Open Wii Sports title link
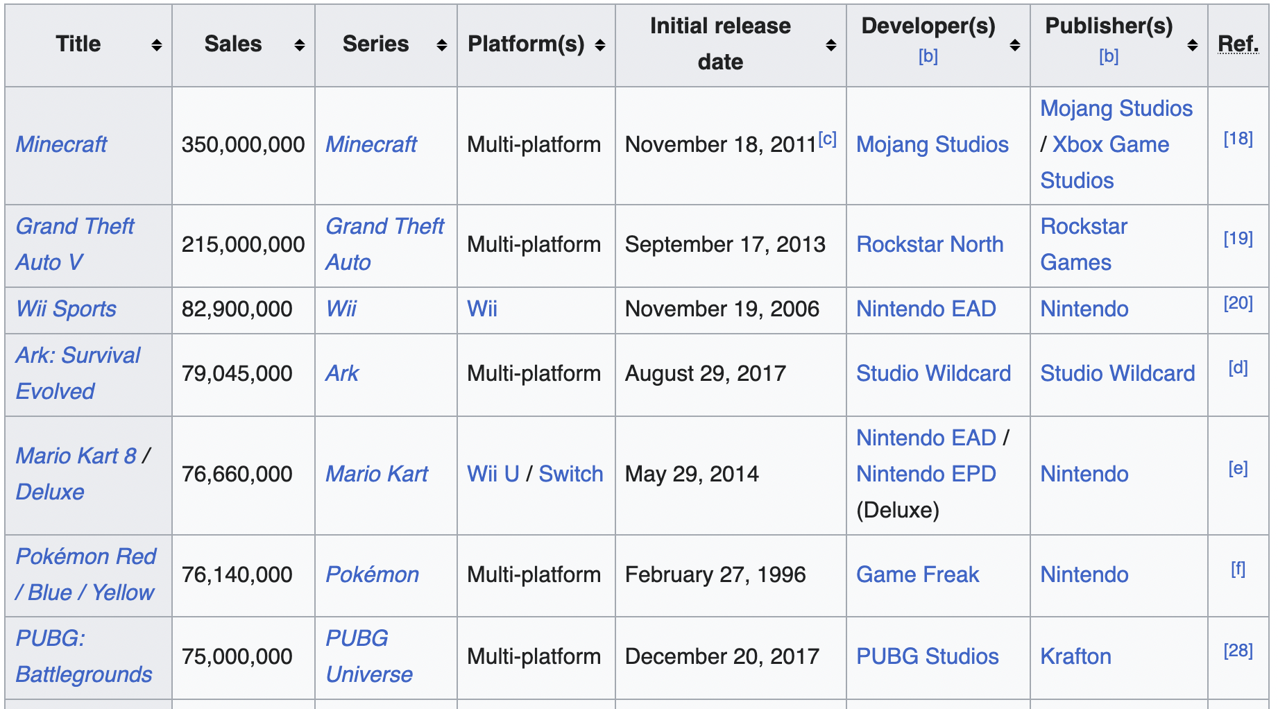 [66, 309]
